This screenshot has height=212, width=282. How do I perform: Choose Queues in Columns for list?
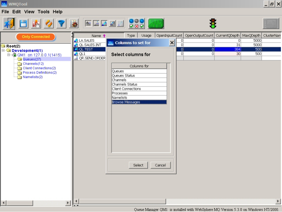point(139,71)
